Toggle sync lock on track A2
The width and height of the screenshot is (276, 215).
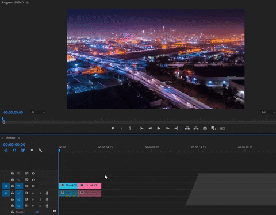click(x=26, y=199)
